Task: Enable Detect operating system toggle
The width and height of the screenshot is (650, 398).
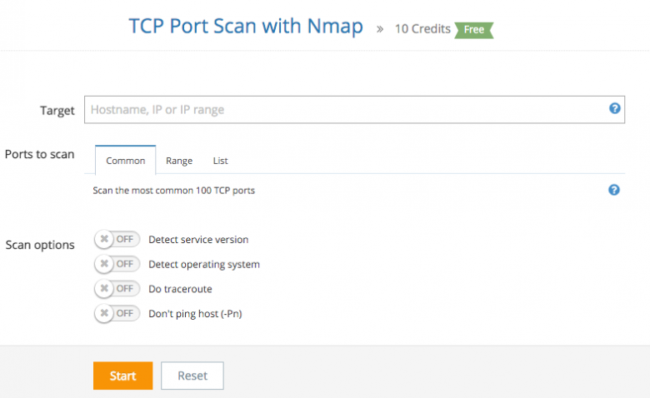Action: [x=117, y=264]
